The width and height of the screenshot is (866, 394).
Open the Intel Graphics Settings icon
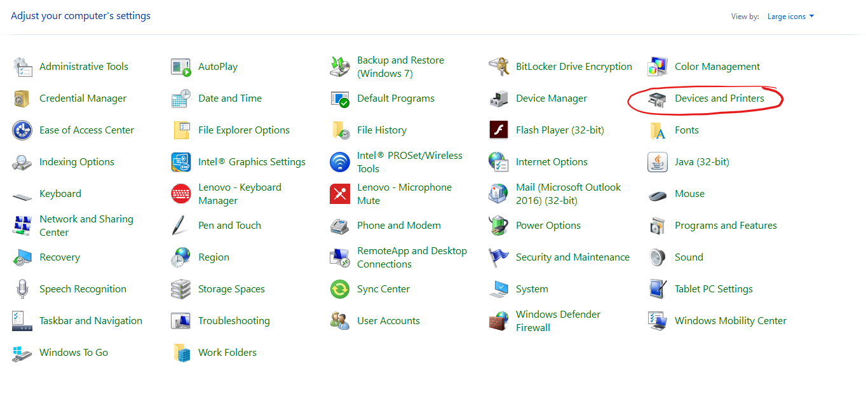(x=181, y=162)
